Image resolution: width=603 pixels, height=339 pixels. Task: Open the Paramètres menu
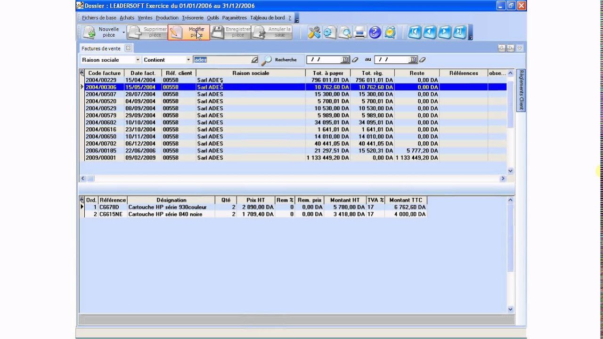(x=234, y=17)
